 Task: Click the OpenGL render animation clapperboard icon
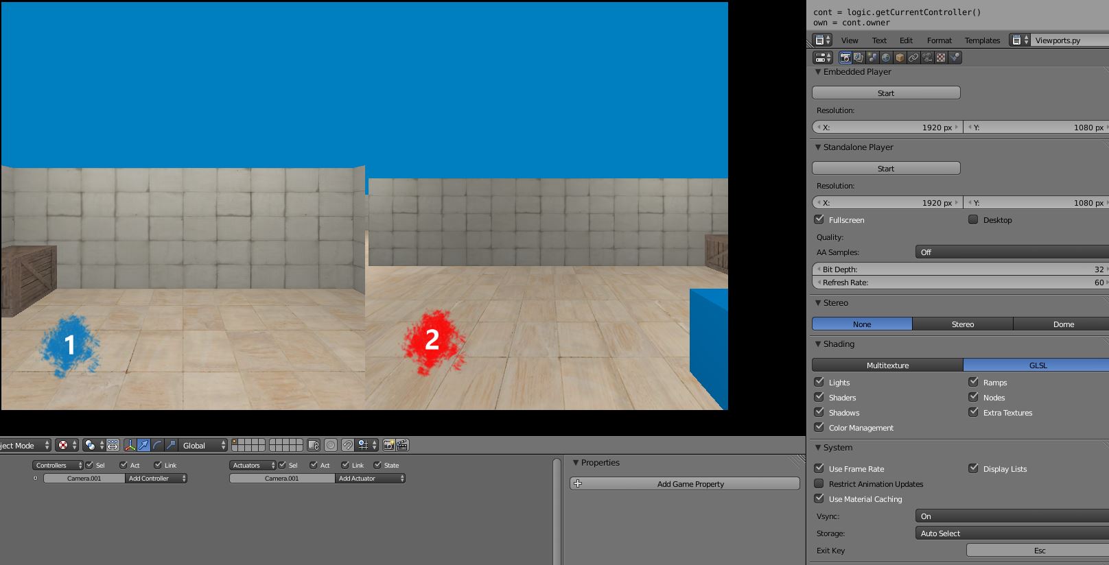coord(403,445)
